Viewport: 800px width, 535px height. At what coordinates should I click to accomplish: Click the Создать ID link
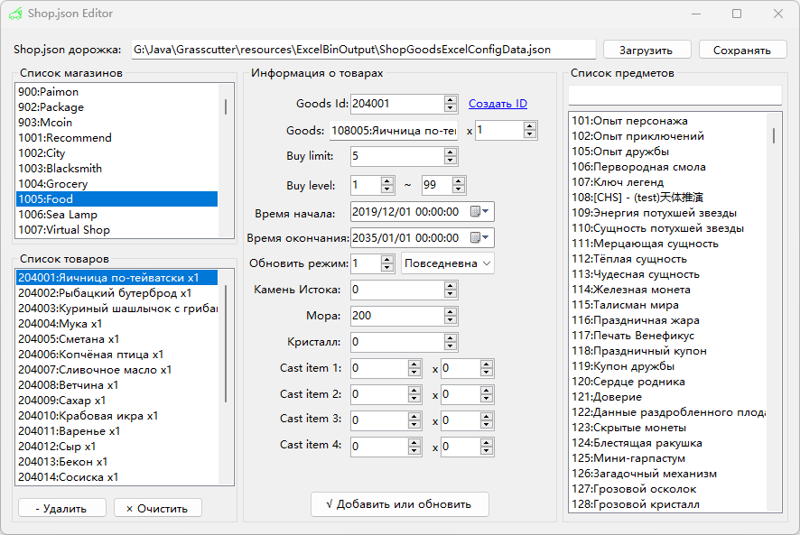click(498, 104)
